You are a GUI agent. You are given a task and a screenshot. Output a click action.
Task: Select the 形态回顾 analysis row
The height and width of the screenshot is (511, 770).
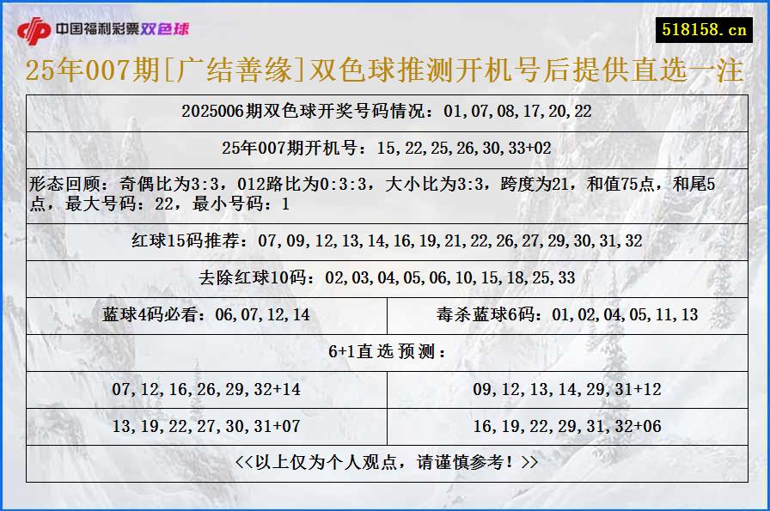[x=385, y=194]
